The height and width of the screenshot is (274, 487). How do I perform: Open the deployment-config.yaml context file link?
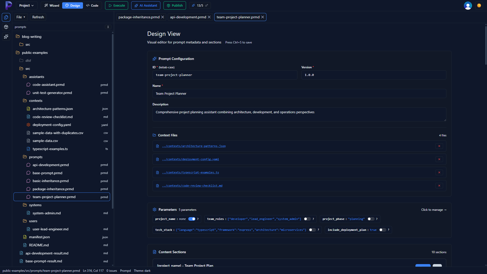pos(191,159)
